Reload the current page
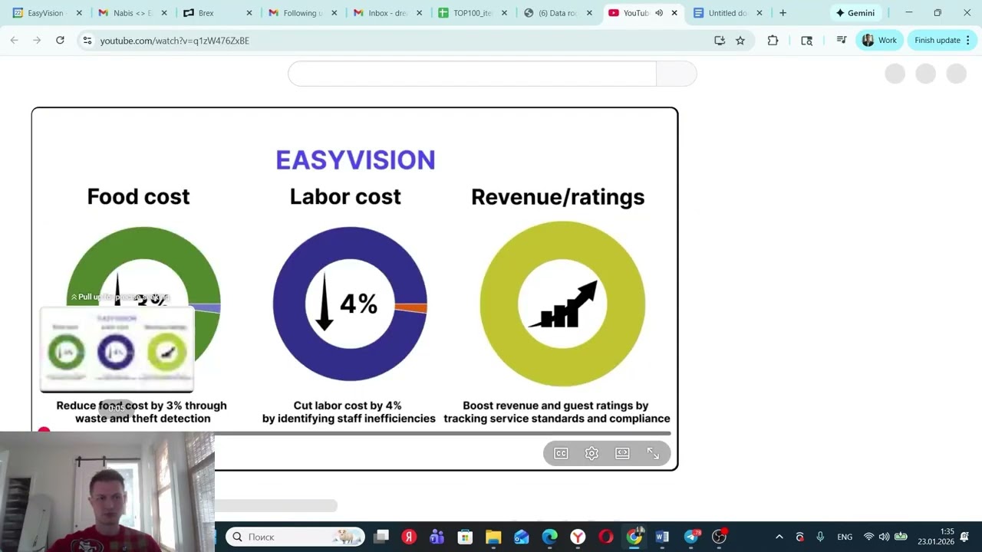This screenshot has width=982, height=552. click(x=60, y=41)
